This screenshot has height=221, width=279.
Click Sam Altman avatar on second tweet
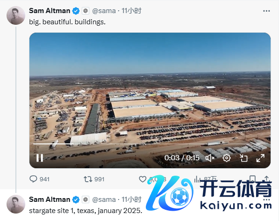pyautogui.click(x=16, y=204)
